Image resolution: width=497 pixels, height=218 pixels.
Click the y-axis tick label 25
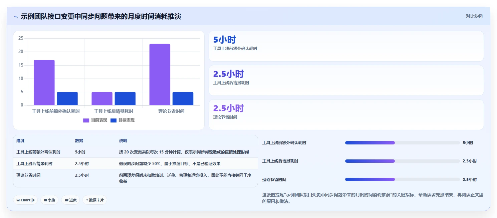tap(21, 38)
